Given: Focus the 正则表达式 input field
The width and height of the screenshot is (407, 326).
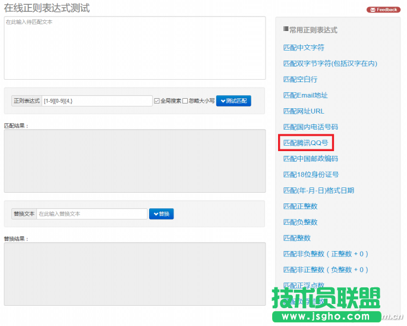Looking at the screenshot, I should 97,101.
